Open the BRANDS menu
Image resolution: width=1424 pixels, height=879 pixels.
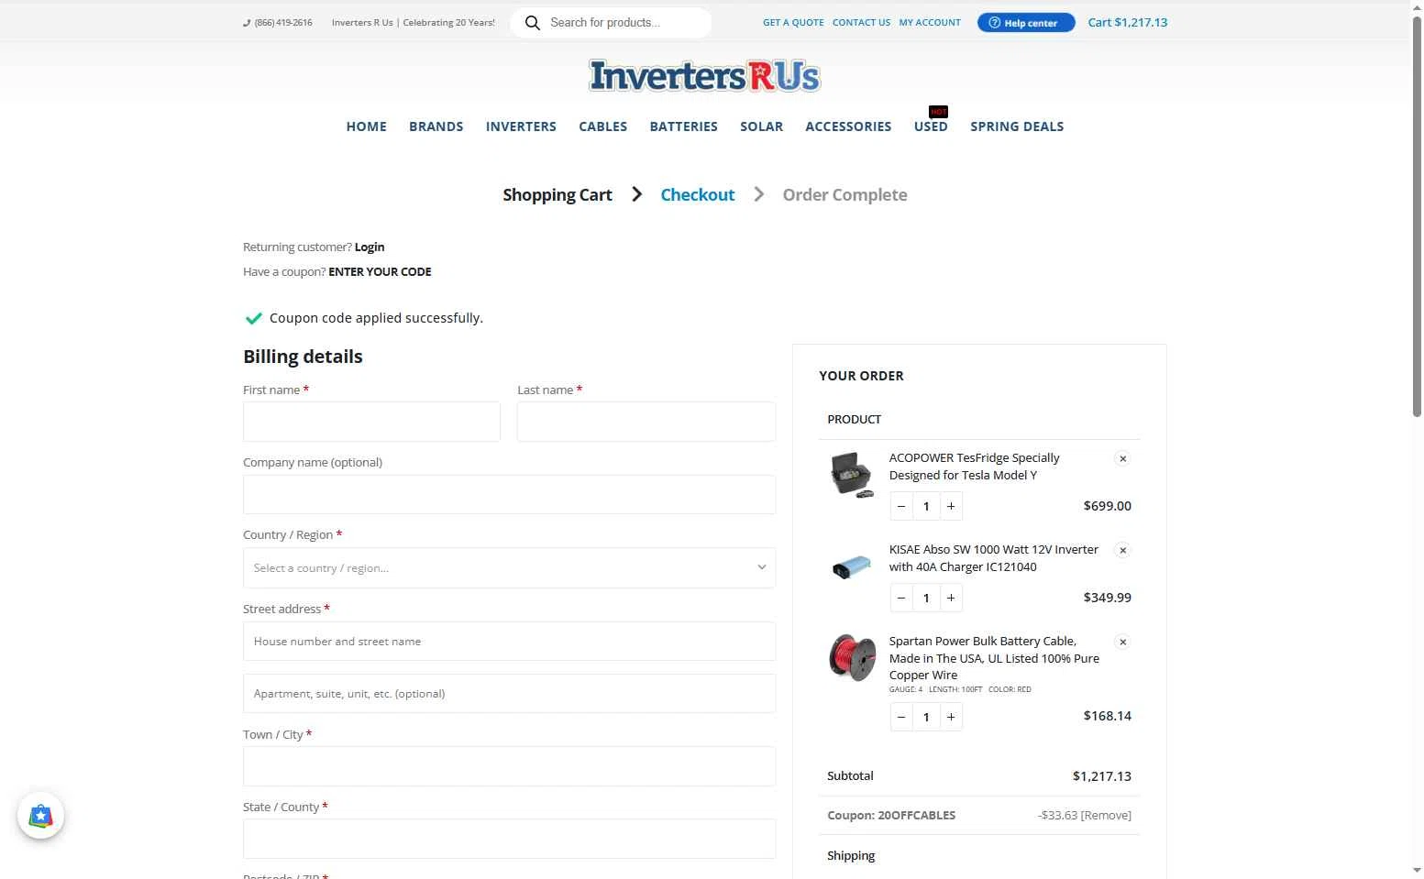[x=436, y=126]
